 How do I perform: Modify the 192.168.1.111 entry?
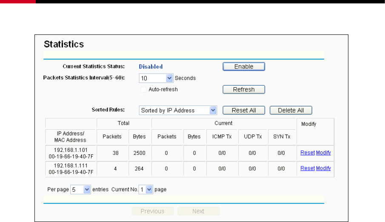[x=323, y=168]
